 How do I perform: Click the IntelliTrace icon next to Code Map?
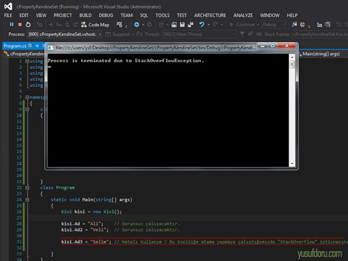coord(119,24)
